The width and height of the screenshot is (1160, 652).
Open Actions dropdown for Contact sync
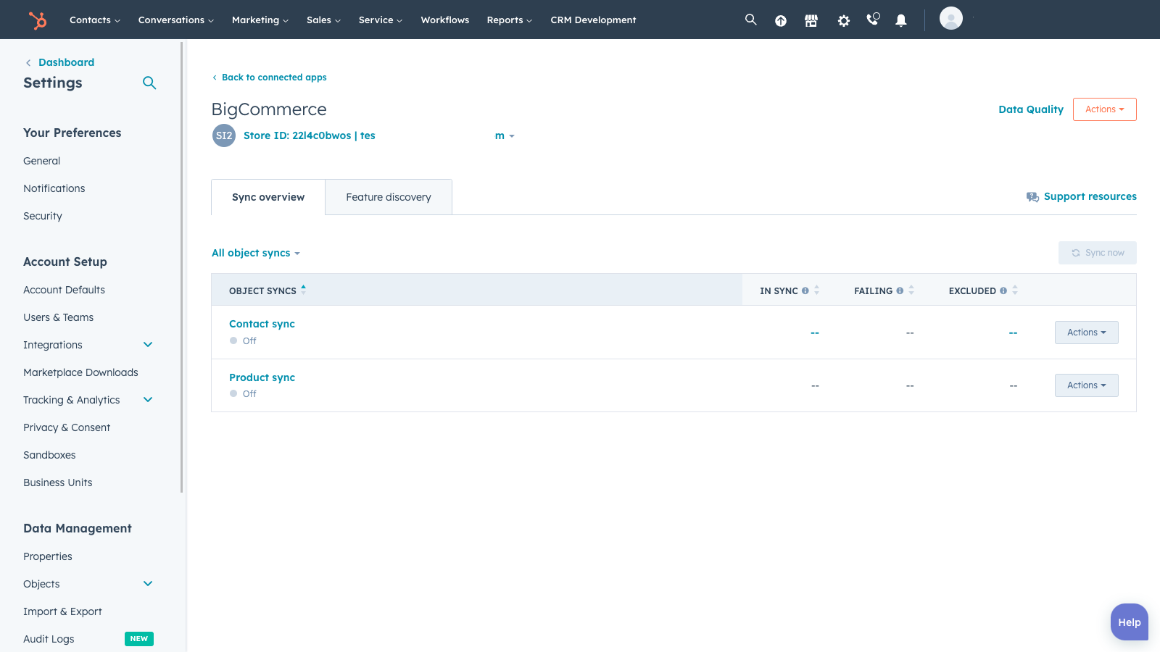[1087, 333]
